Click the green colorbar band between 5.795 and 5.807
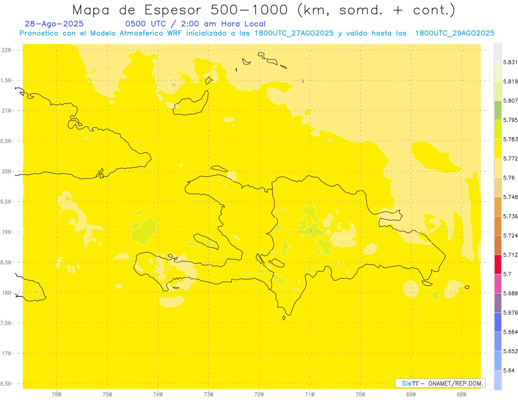 [x=498, y=110]
